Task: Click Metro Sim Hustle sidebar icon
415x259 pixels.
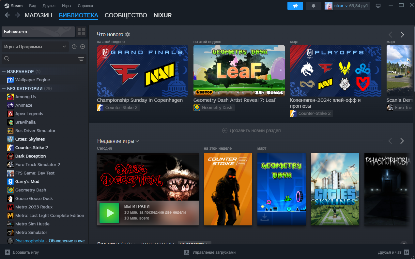Action: tap(10, 224)
